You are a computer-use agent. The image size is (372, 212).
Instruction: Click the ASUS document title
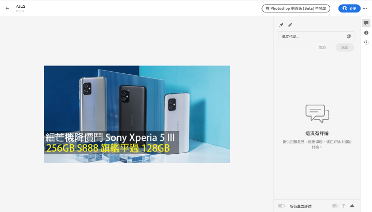pyautogui.click(x=21, y=6)
